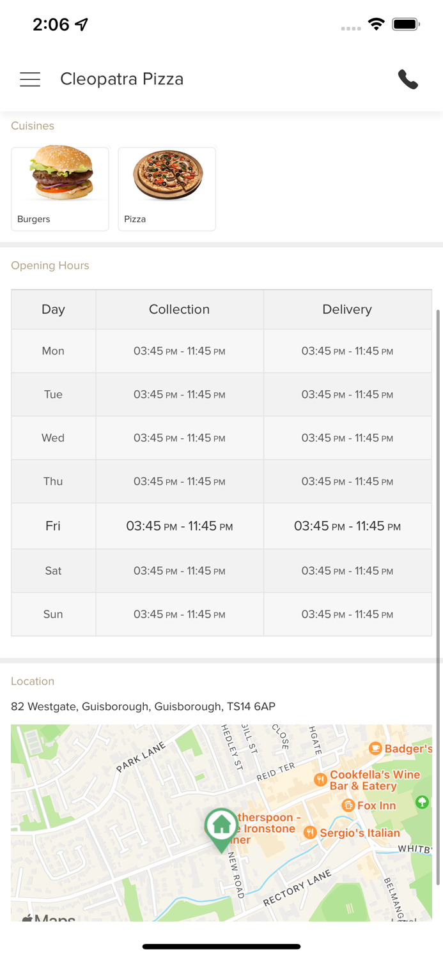The image size is (443, 958).
Task: Click the Collection column header
Action: (x=179, y=309)
